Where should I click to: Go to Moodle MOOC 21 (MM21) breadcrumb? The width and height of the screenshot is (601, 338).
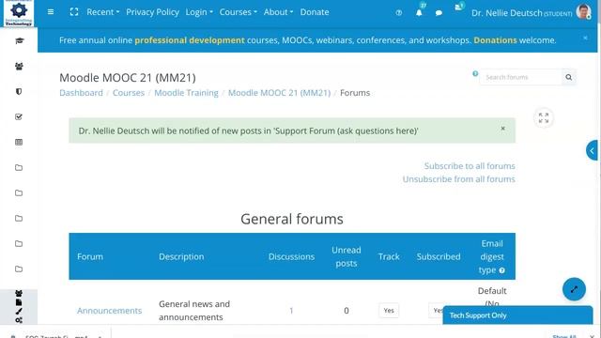pos(279,93)
